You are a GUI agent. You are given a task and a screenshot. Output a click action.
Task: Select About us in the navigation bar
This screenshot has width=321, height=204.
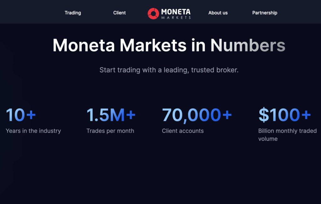point(218,13)
